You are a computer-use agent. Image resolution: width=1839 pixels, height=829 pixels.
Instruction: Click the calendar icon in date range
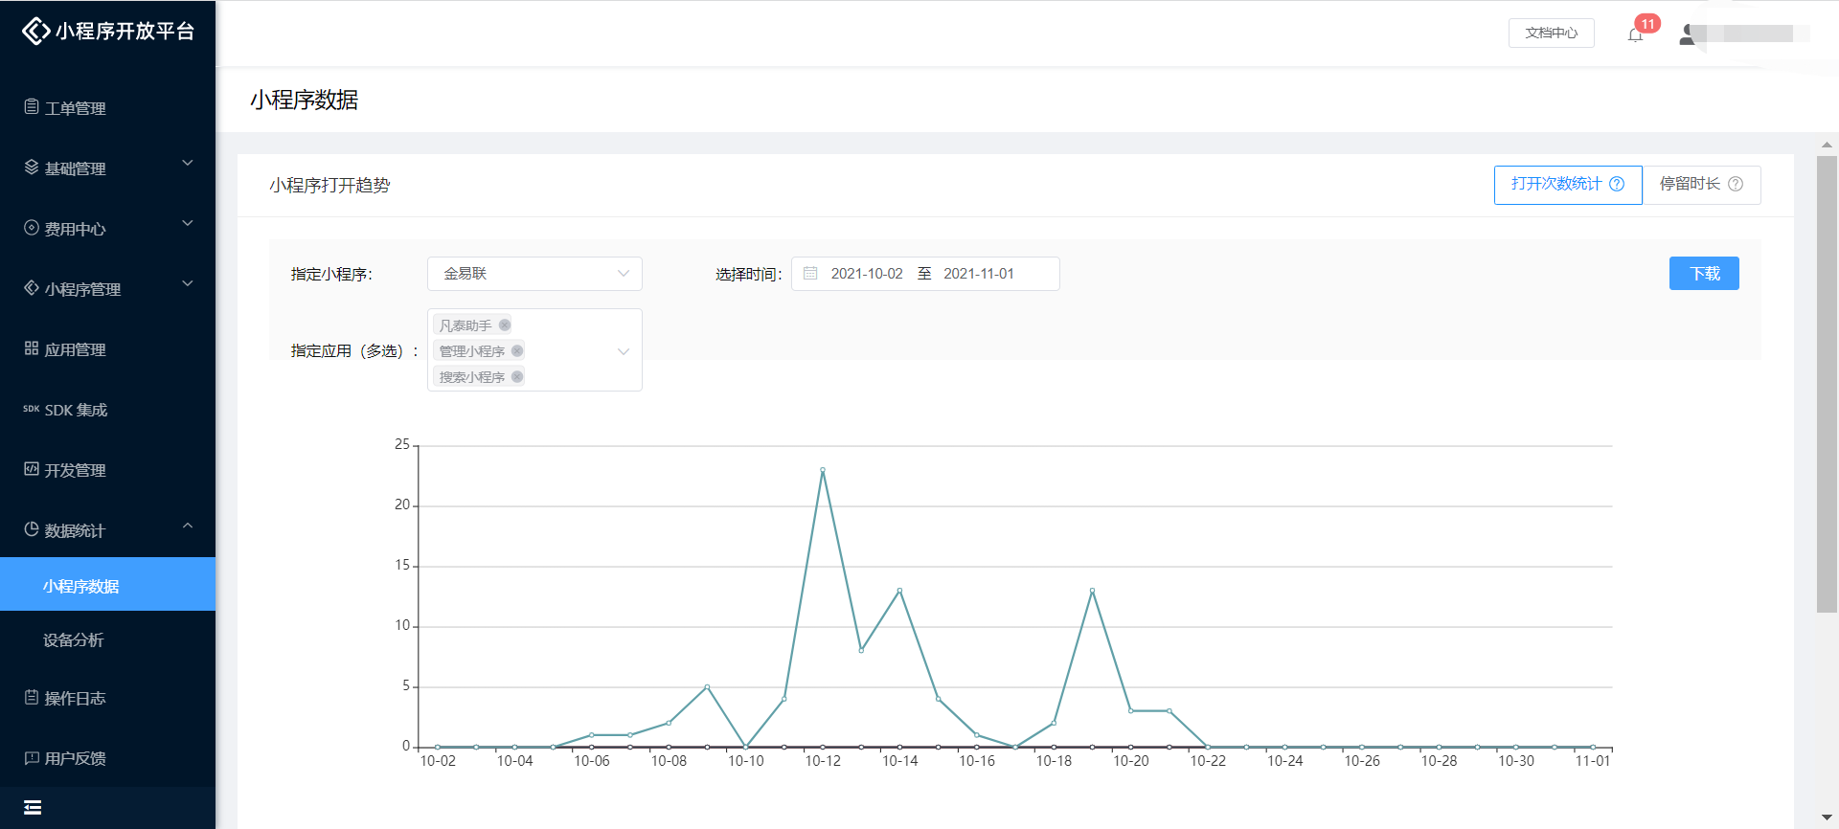[810, 274]
